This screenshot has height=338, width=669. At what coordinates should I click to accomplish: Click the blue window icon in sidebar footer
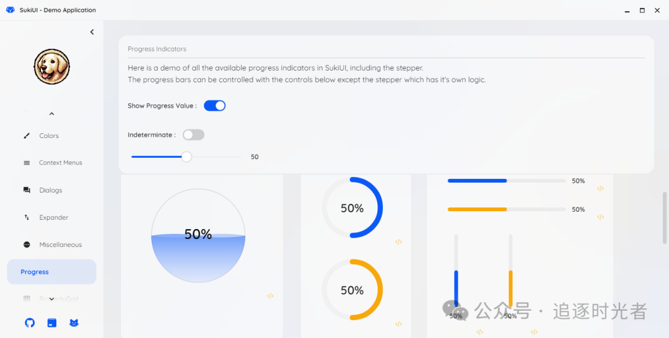tap(52, 323)
